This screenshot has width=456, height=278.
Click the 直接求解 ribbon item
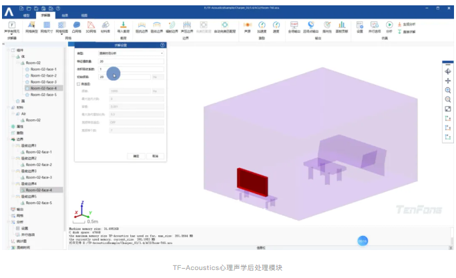tap(407, 31)
